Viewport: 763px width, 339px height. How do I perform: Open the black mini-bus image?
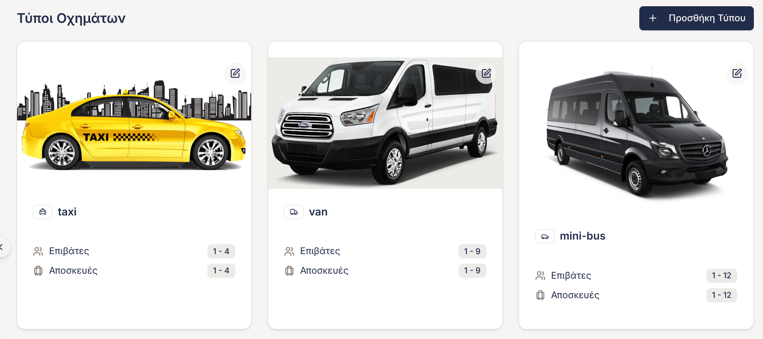coord(636,133)
